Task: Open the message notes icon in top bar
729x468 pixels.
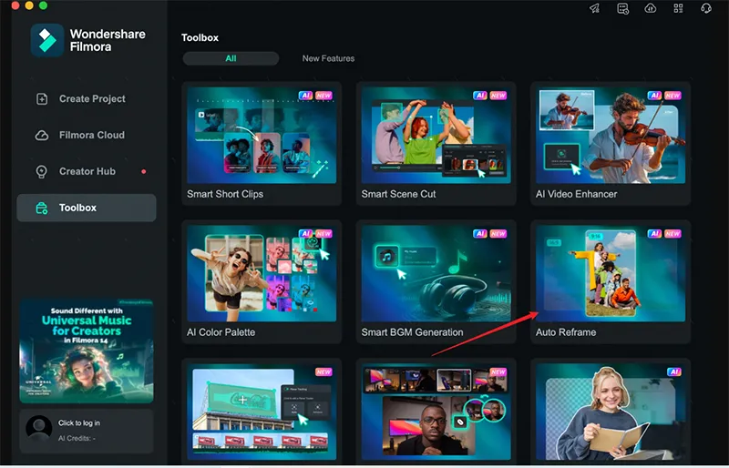Action: [x=622, y=8]
